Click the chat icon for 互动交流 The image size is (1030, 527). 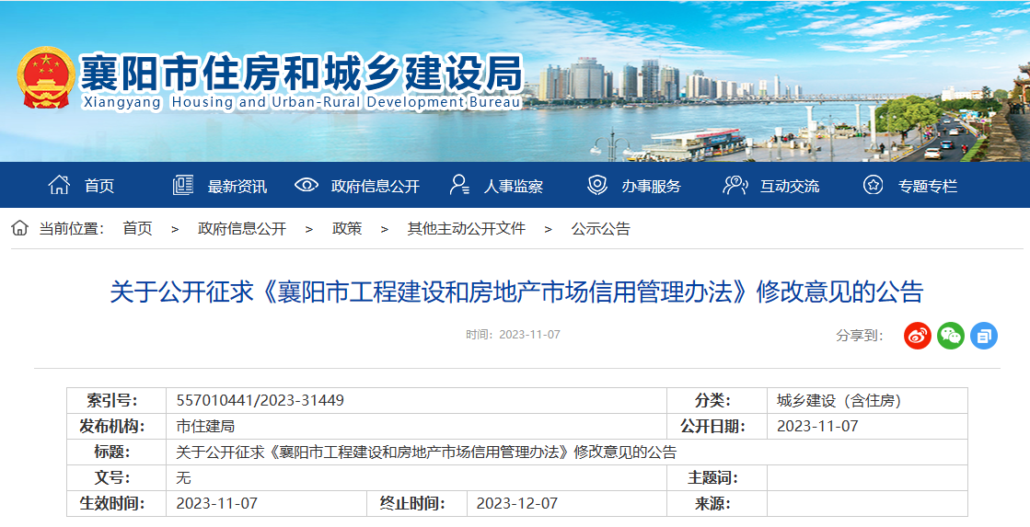[735, 185]
